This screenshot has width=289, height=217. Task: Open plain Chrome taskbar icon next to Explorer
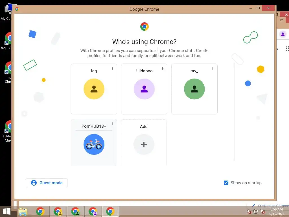coord(40,211)
